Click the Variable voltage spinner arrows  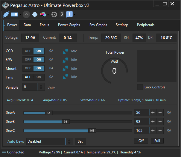tap(41, 87)
